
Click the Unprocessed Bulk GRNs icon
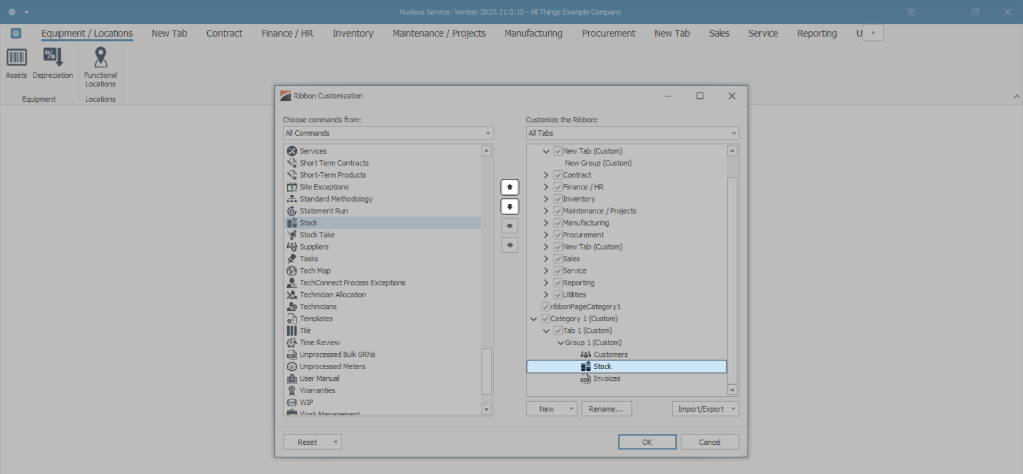[292, 354]
